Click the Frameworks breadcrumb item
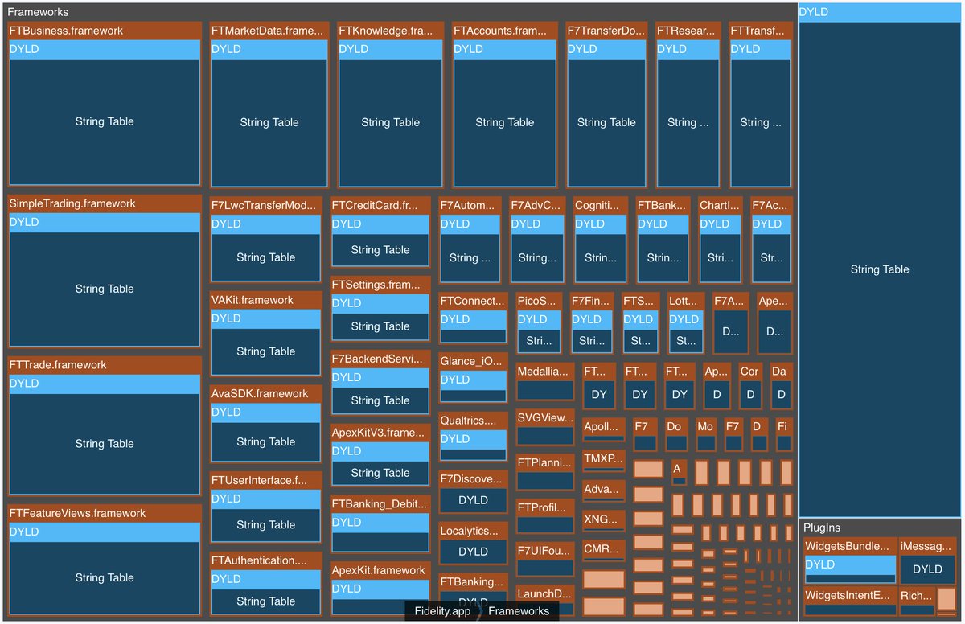The height and width of the screenshot is (624, 965). tap(519, 611)
